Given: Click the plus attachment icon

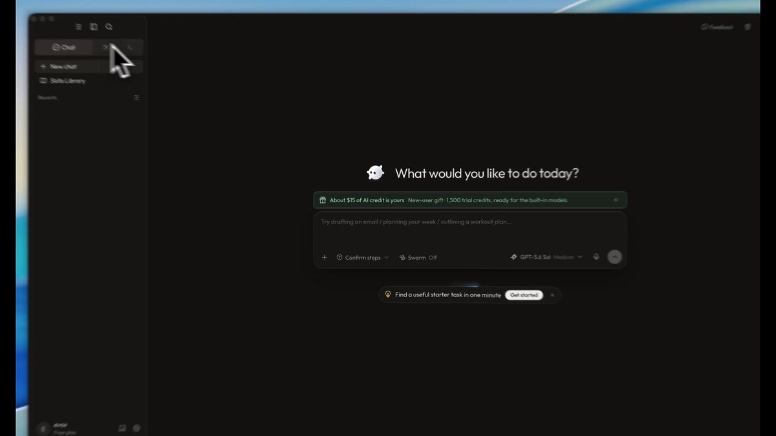Looking at the screenshot, I should point(325,257).
